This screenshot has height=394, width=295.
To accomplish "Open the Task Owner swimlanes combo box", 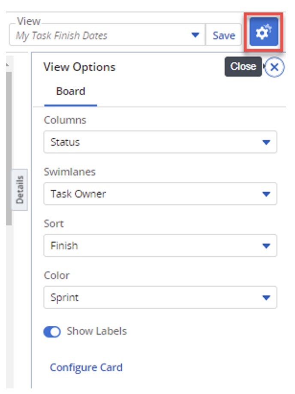I will 160,194.
